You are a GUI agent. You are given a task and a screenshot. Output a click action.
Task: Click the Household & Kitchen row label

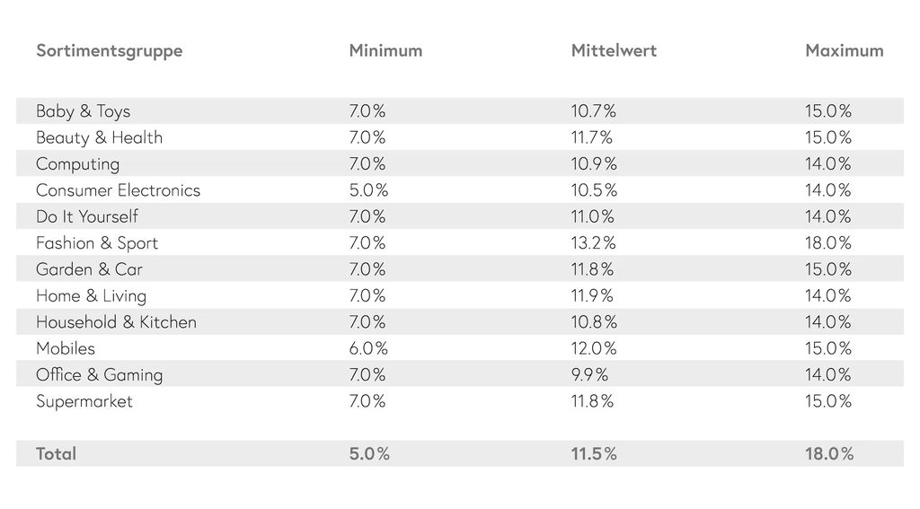coord(116,321)
